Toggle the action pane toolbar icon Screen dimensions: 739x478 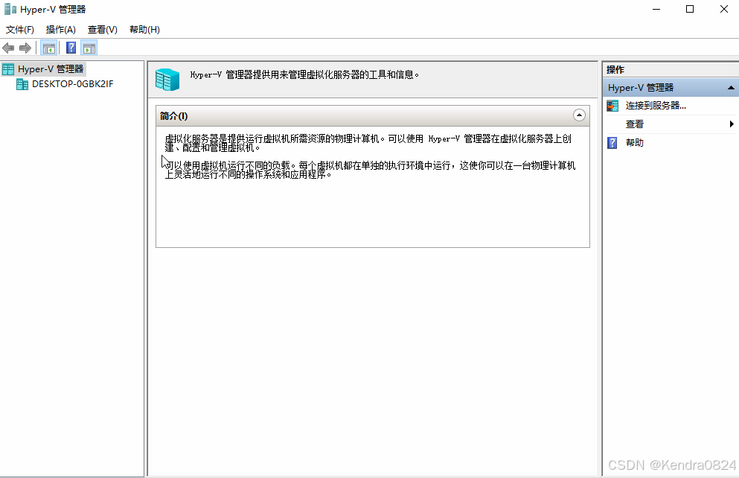[x=89, y=47]
